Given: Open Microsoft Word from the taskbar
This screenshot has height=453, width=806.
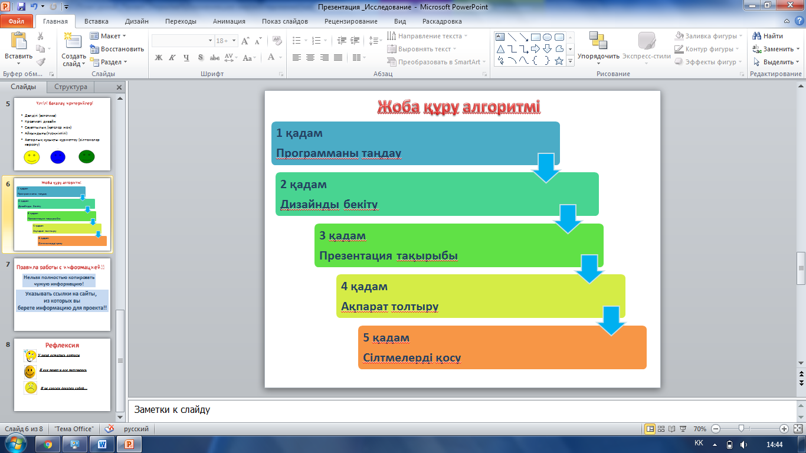Looking at the screenshot, I should pos(102,445).
